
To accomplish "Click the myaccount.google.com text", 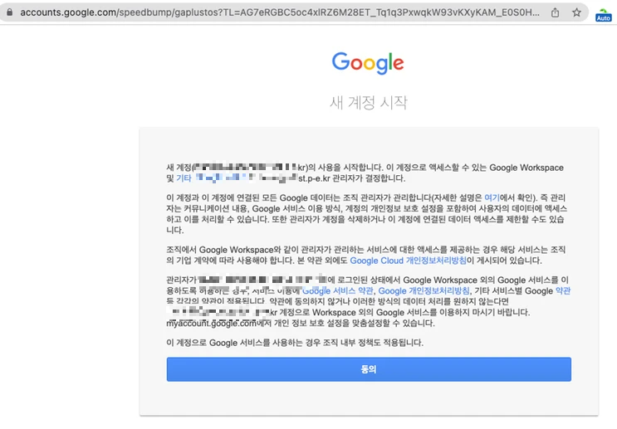I will click(211, 324).
